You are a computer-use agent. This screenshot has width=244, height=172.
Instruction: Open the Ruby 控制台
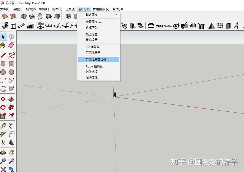94,66
